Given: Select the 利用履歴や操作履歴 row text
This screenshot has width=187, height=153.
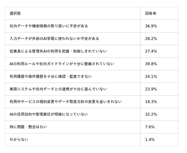Looking at the screenshot, I should (51, 76).
